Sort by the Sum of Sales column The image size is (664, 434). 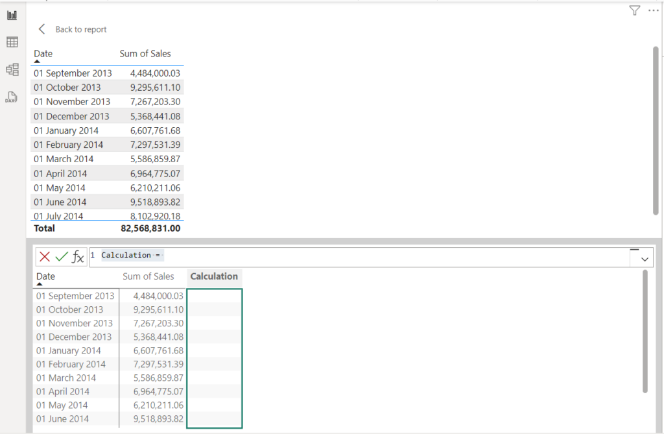tap(147, 53)
